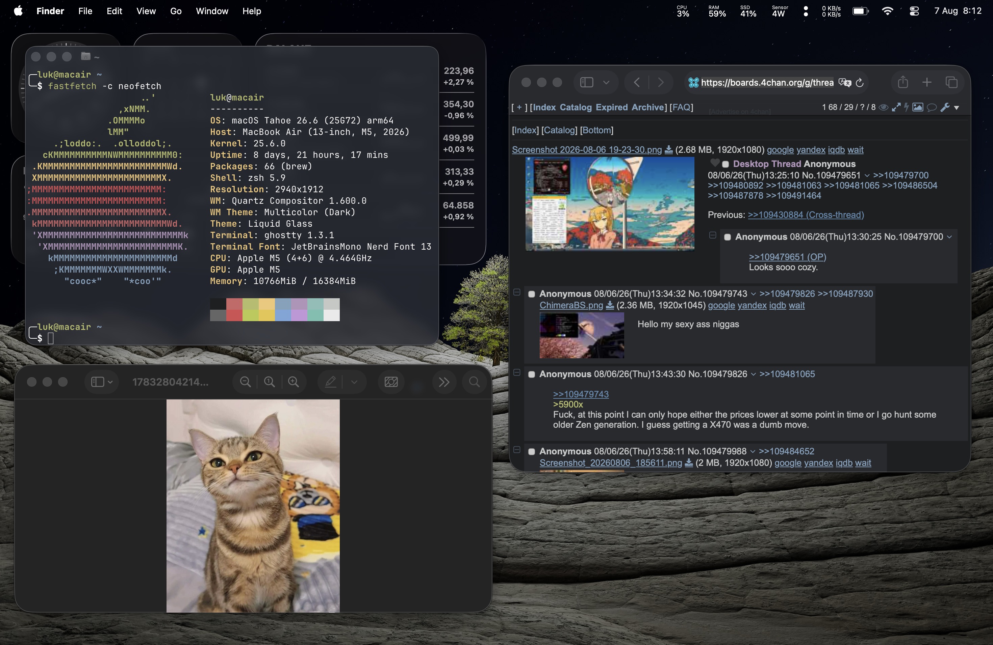Image resolution: width=993 pixels, height=645 pixels.
Task: Open the Safari Share sheet
Action: [x=903, y=82]
